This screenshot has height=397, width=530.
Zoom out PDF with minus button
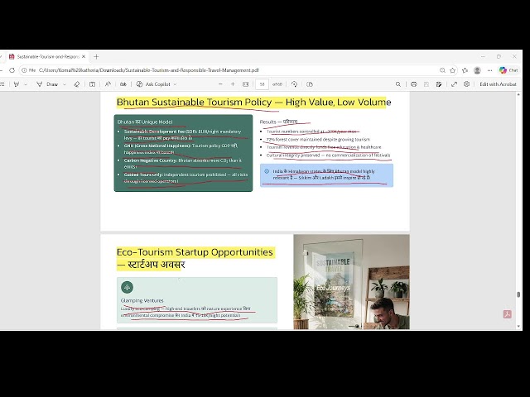tap(220, 84)
